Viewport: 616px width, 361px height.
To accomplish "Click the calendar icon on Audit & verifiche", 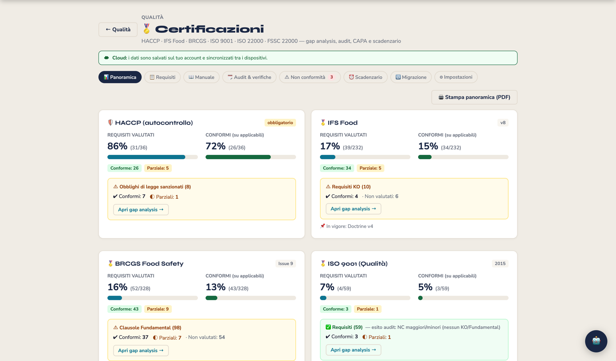I will point(230,77).
